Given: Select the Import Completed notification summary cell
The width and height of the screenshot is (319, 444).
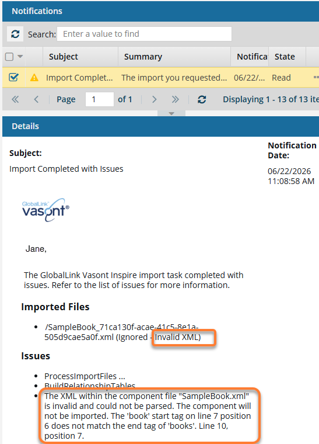Looking at the screenshot, I should 174,78.
